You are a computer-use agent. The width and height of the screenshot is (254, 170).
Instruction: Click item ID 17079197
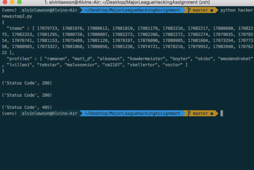[123, 40]
